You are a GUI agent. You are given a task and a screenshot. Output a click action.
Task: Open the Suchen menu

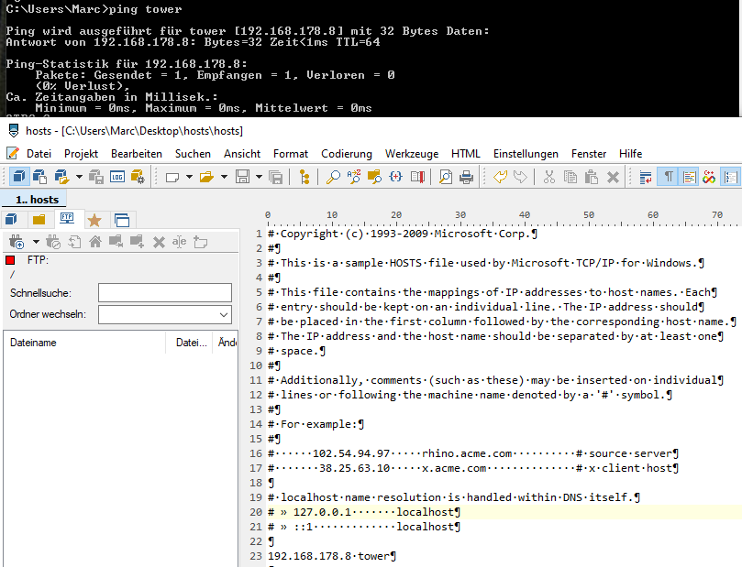click(x=193, y=154)
